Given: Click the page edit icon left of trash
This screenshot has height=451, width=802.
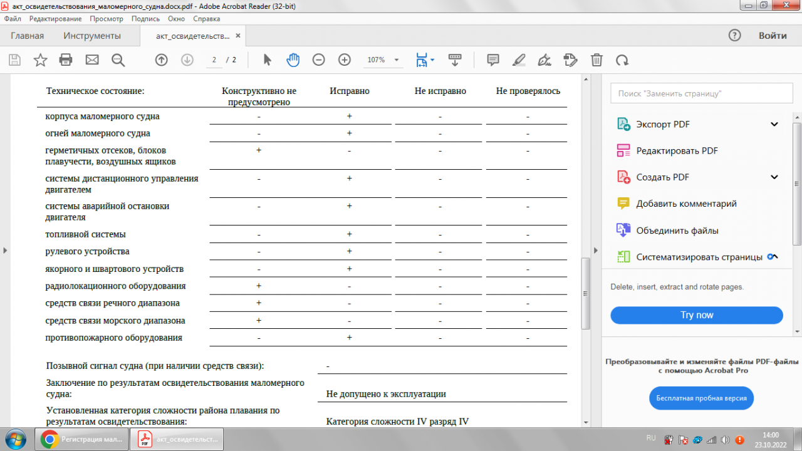Looking at the screenshot, I should point(570,60).
